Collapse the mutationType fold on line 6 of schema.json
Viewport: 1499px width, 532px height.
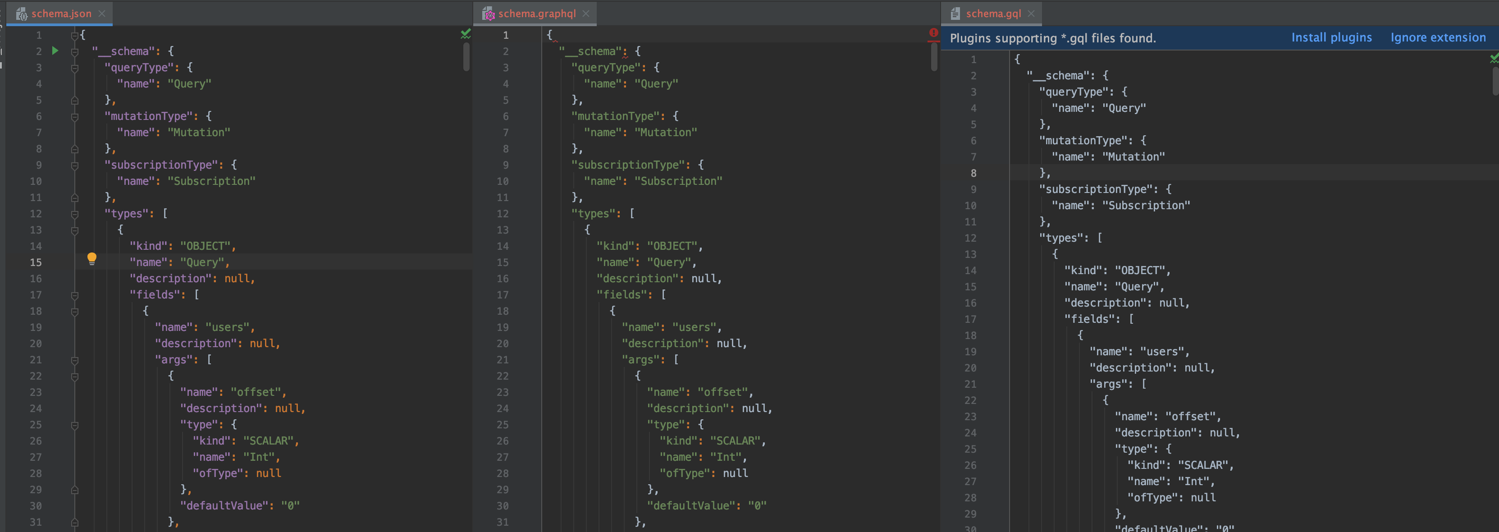[74, 117]
